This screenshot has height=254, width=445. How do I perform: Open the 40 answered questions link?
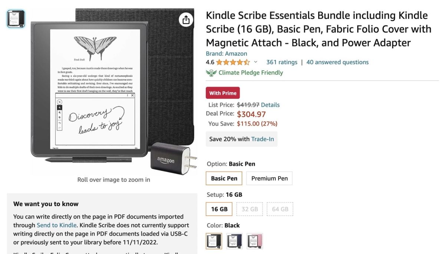coord(337,62)
